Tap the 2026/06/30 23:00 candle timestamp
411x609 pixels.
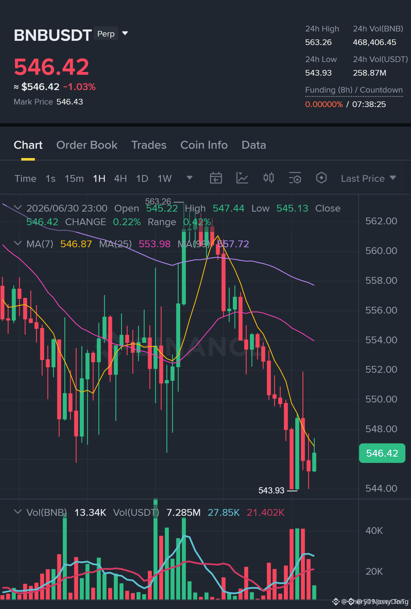coord(67,208)
